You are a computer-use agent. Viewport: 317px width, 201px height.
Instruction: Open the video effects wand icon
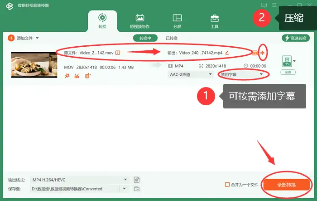click(x=67, y=76)
